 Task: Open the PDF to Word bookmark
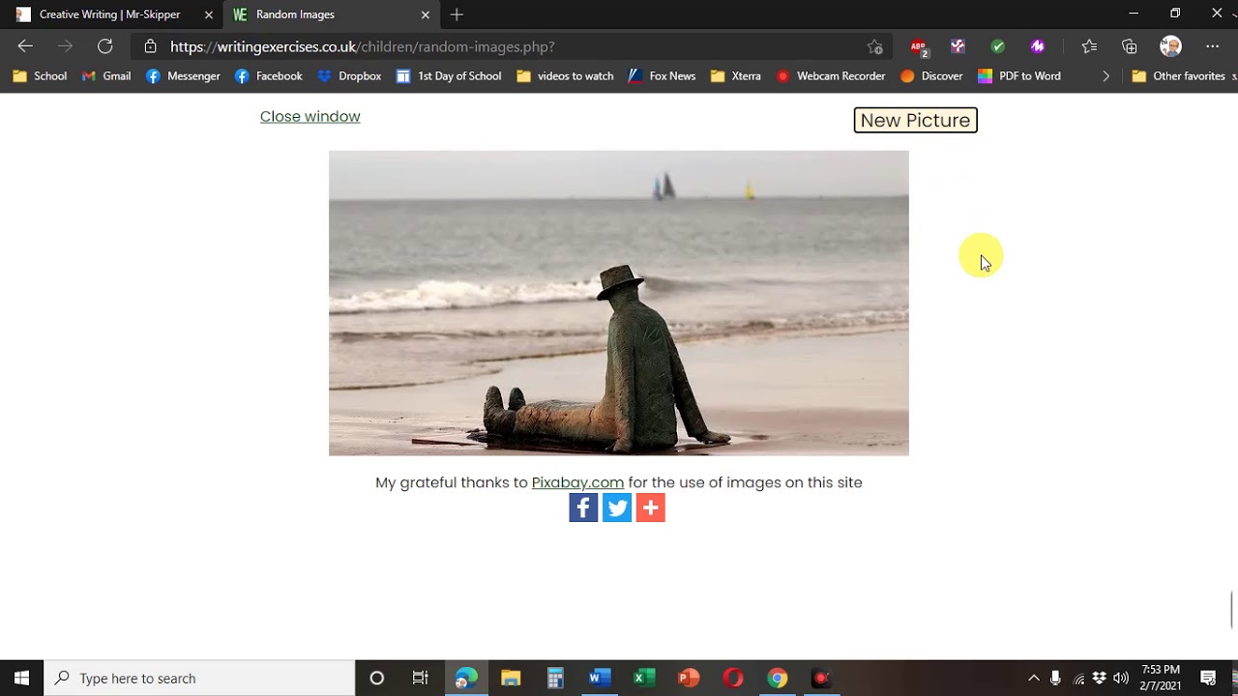1019,76
